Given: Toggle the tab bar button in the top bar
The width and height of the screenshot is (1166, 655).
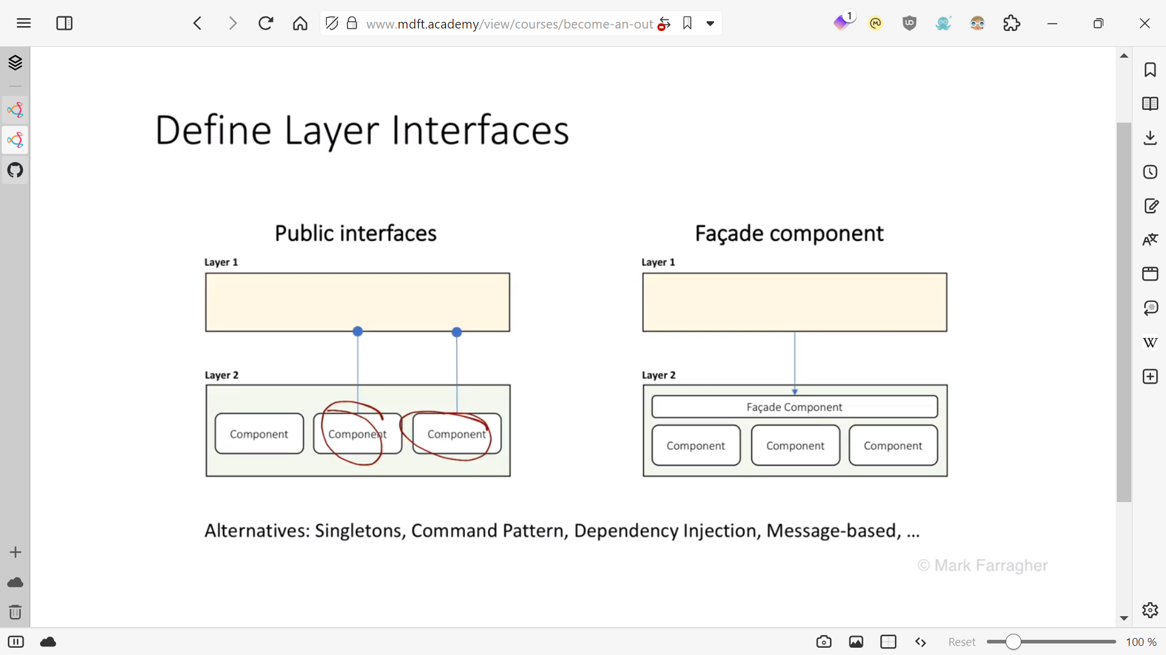Looking at the screenshot, I should pyautogui.click(x=64, y=23).
